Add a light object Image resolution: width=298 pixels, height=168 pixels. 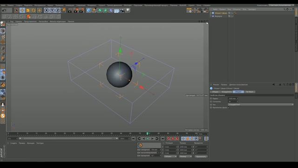tap(128, 10)
